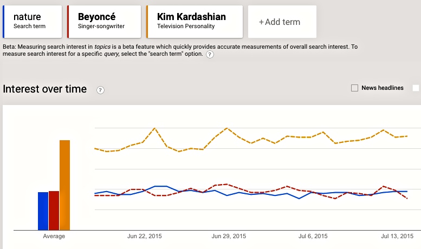Click the blue nature average bar

43,211
